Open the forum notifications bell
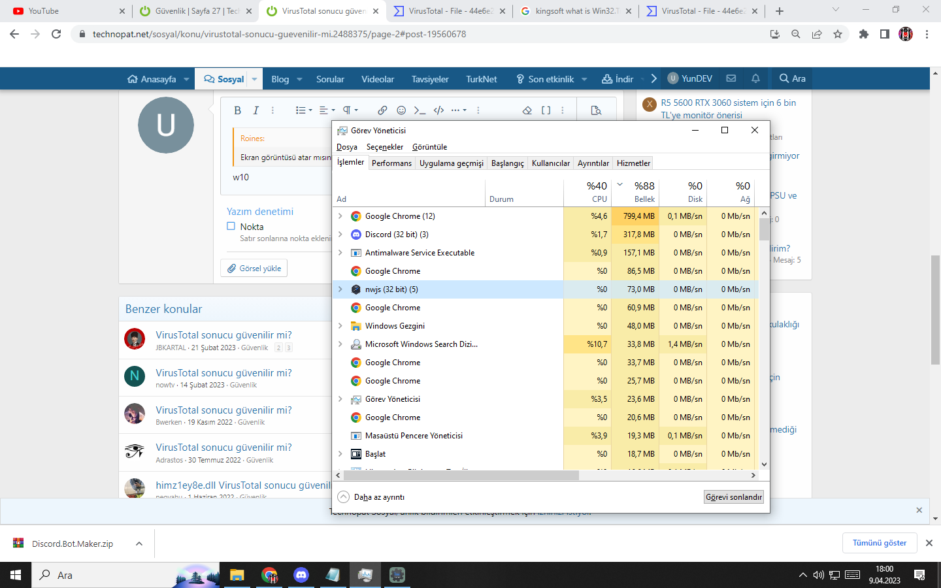The image size is (941, 588). click(x=755, y=78)
